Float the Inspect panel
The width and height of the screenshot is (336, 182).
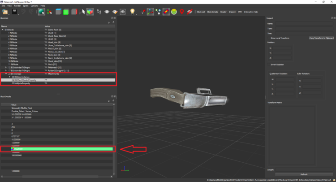pos(332,18)
